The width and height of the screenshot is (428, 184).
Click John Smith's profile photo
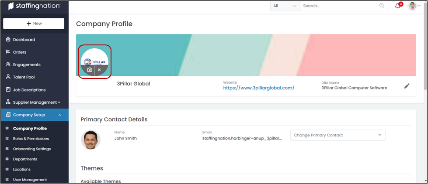(90, 140)
